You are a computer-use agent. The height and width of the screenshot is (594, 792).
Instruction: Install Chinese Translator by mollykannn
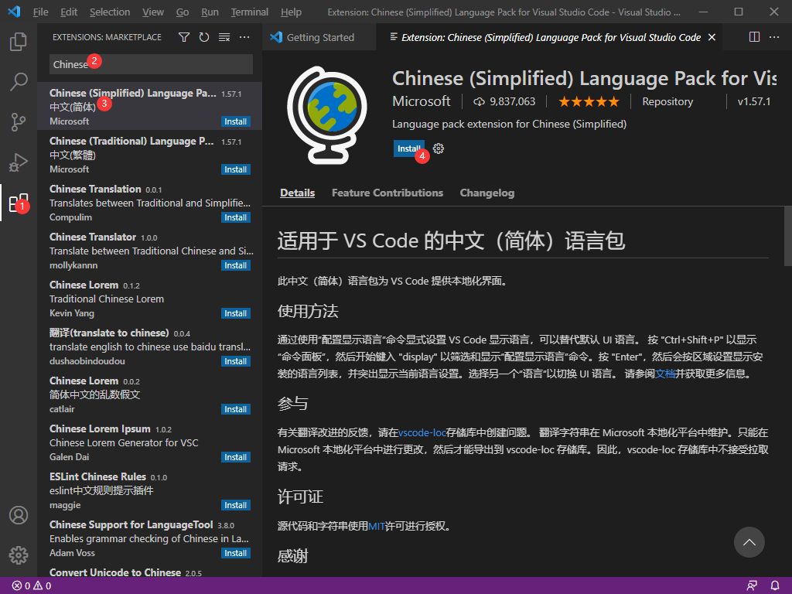click(x=236, y=266)
